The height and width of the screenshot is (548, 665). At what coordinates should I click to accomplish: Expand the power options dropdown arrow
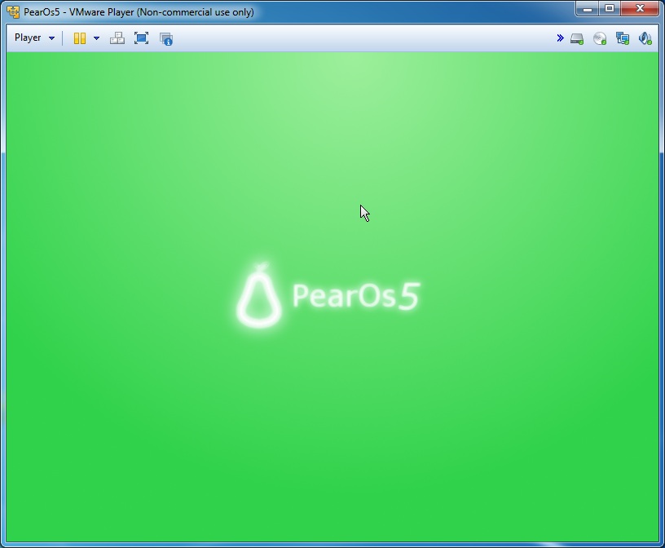point(96,38)
